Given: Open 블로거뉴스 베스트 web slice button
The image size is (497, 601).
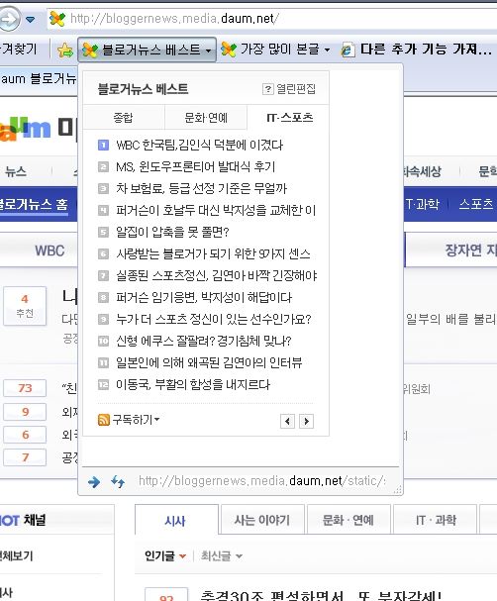Looking at the screenshot, I should [x=147, y=50].
